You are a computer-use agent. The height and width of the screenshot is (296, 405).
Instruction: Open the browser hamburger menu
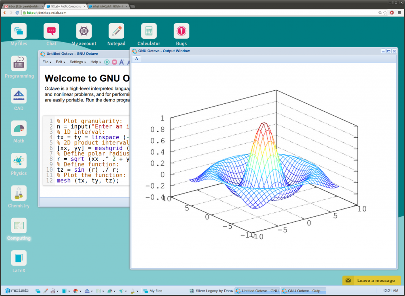(x=399, y=13)
